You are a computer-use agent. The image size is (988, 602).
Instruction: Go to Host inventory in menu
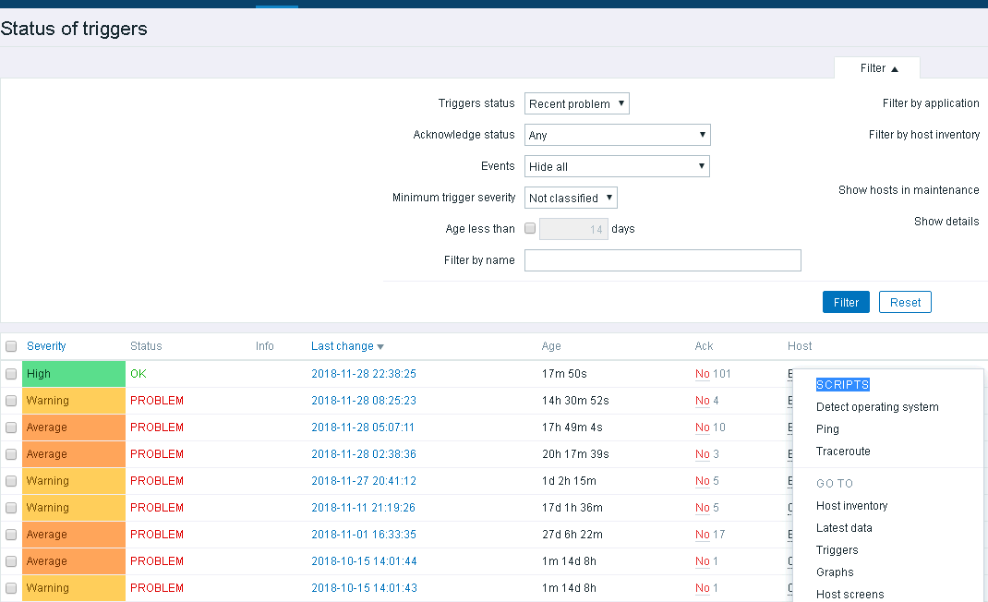pos(851,506)
